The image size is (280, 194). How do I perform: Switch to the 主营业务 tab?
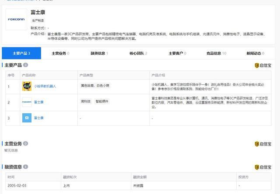tap(60, 53)
